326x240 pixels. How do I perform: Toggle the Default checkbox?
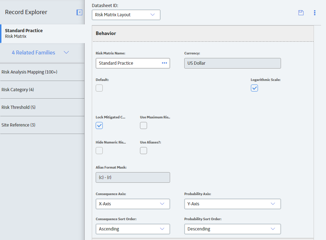tap(99, 88)
